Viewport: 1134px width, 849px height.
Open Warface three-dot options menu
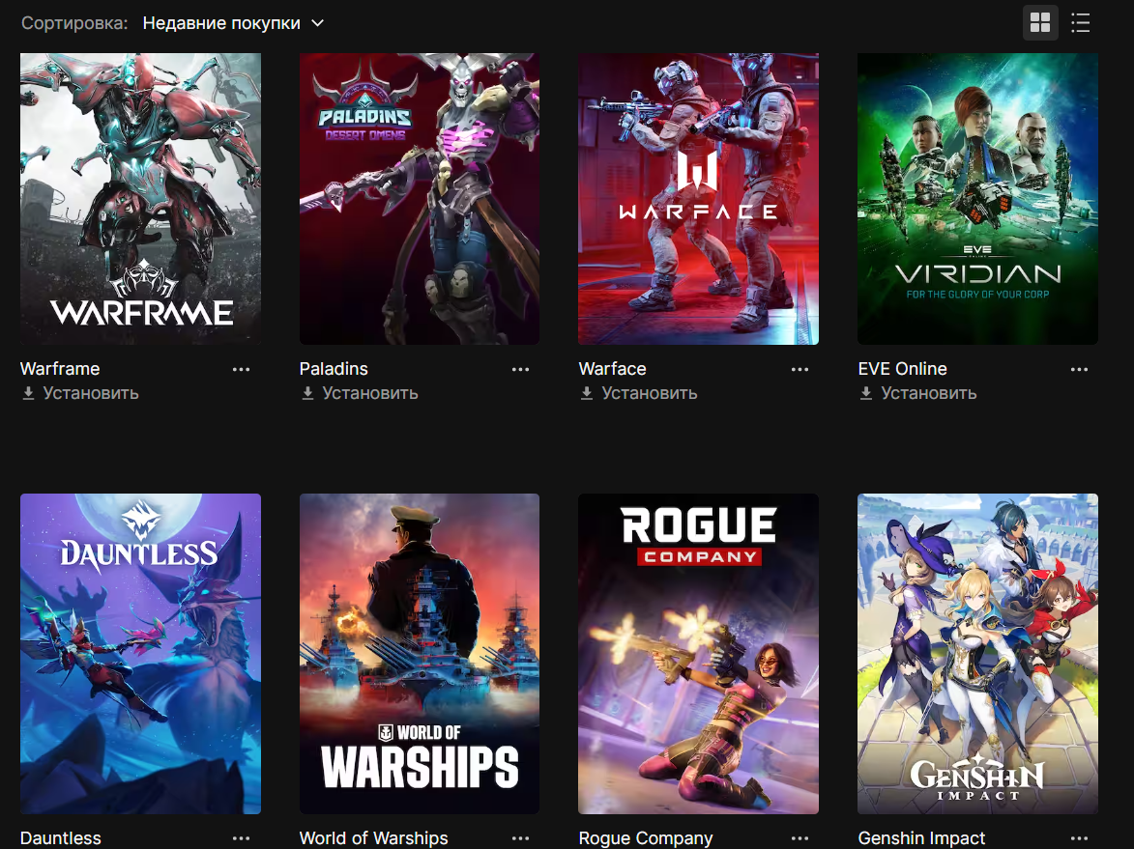800,369
